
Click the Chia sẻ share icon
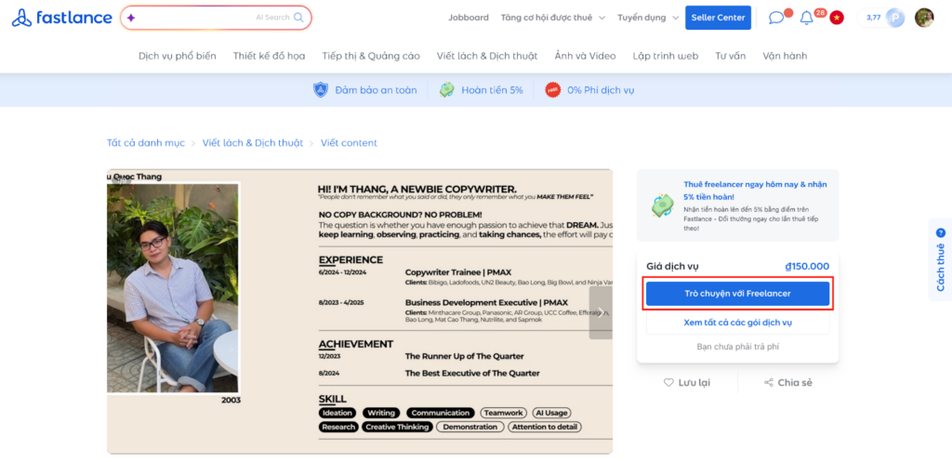click(x=769, y=382)
